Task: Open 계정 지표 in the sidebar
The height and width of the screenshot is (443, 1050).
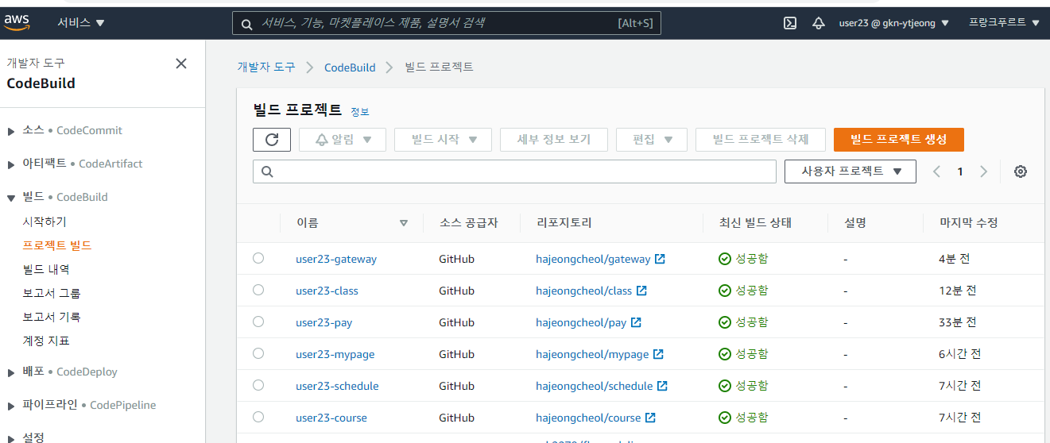Action: click(x=46, y=341)
